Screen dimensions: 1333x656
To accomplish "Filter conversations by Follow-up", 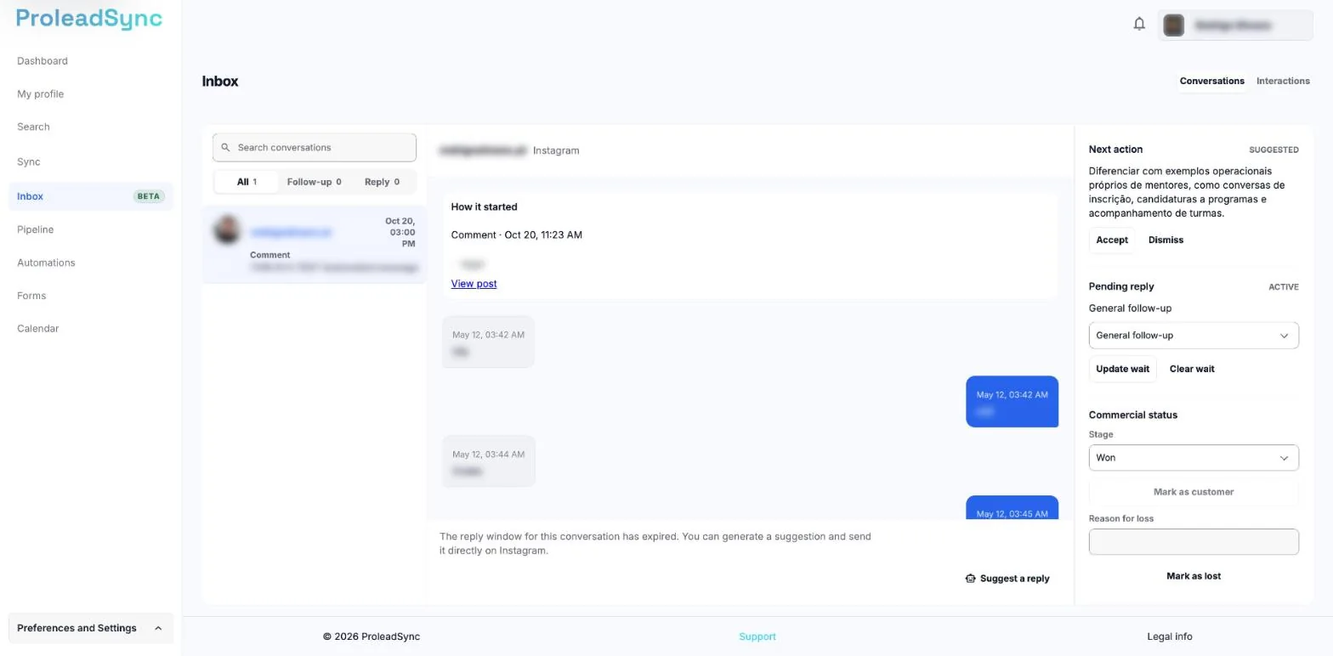I will (x=314, y=182).
